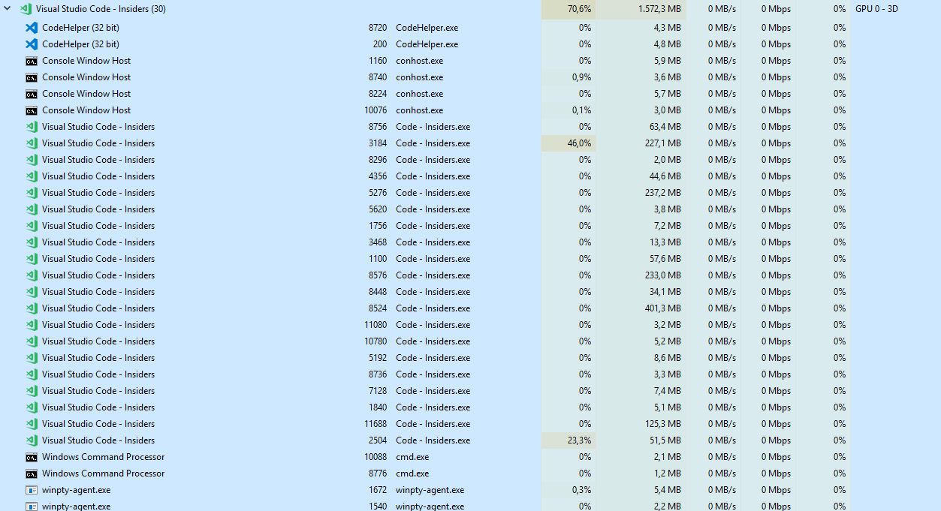Image resolution: width=941 pixels, height=511 pixels.
Task: Click the green VS Code Insiders group icon
Action: click(26, 10)
